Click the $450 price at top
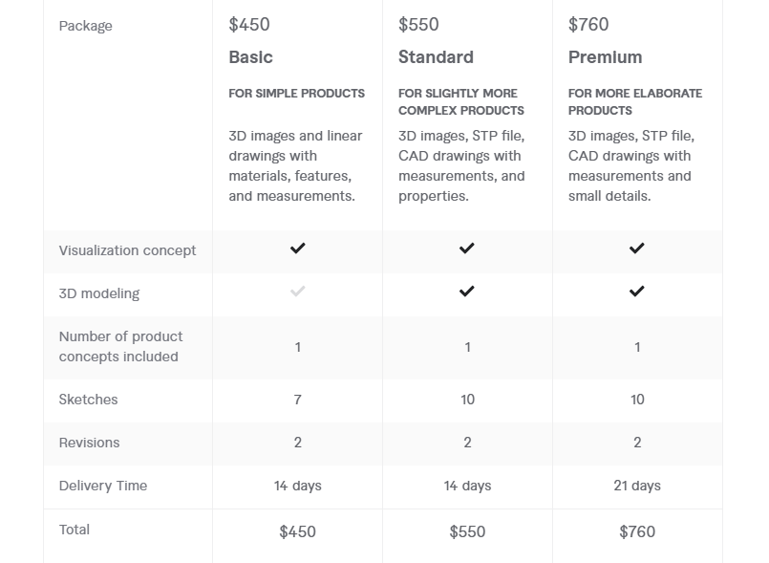769x563 pixels. 249,25
